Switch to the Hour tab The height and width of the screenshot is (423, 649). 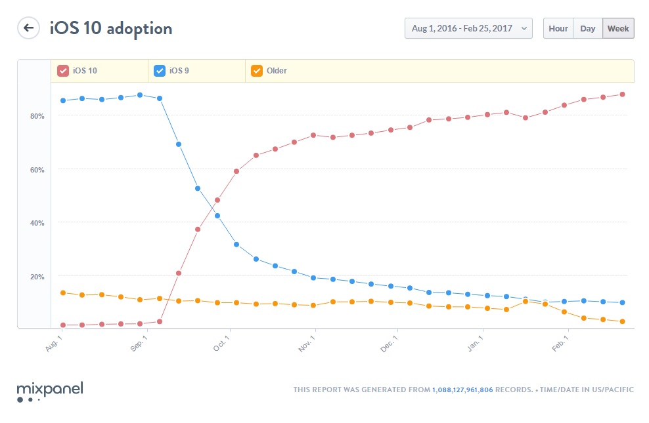pos(558,28)
